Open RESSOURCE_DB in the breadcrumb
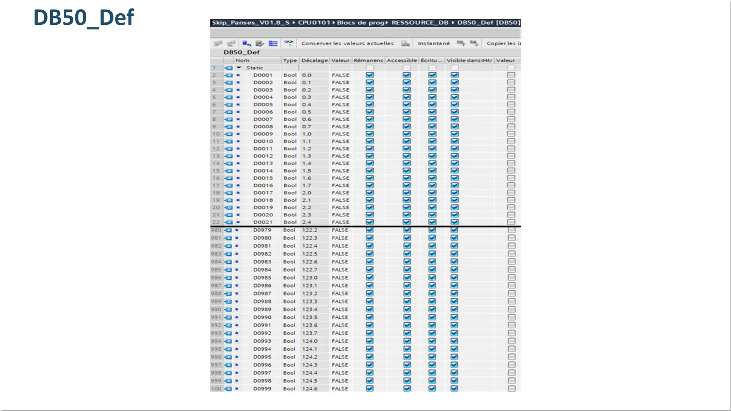731x411 pixels. (420, 23)
